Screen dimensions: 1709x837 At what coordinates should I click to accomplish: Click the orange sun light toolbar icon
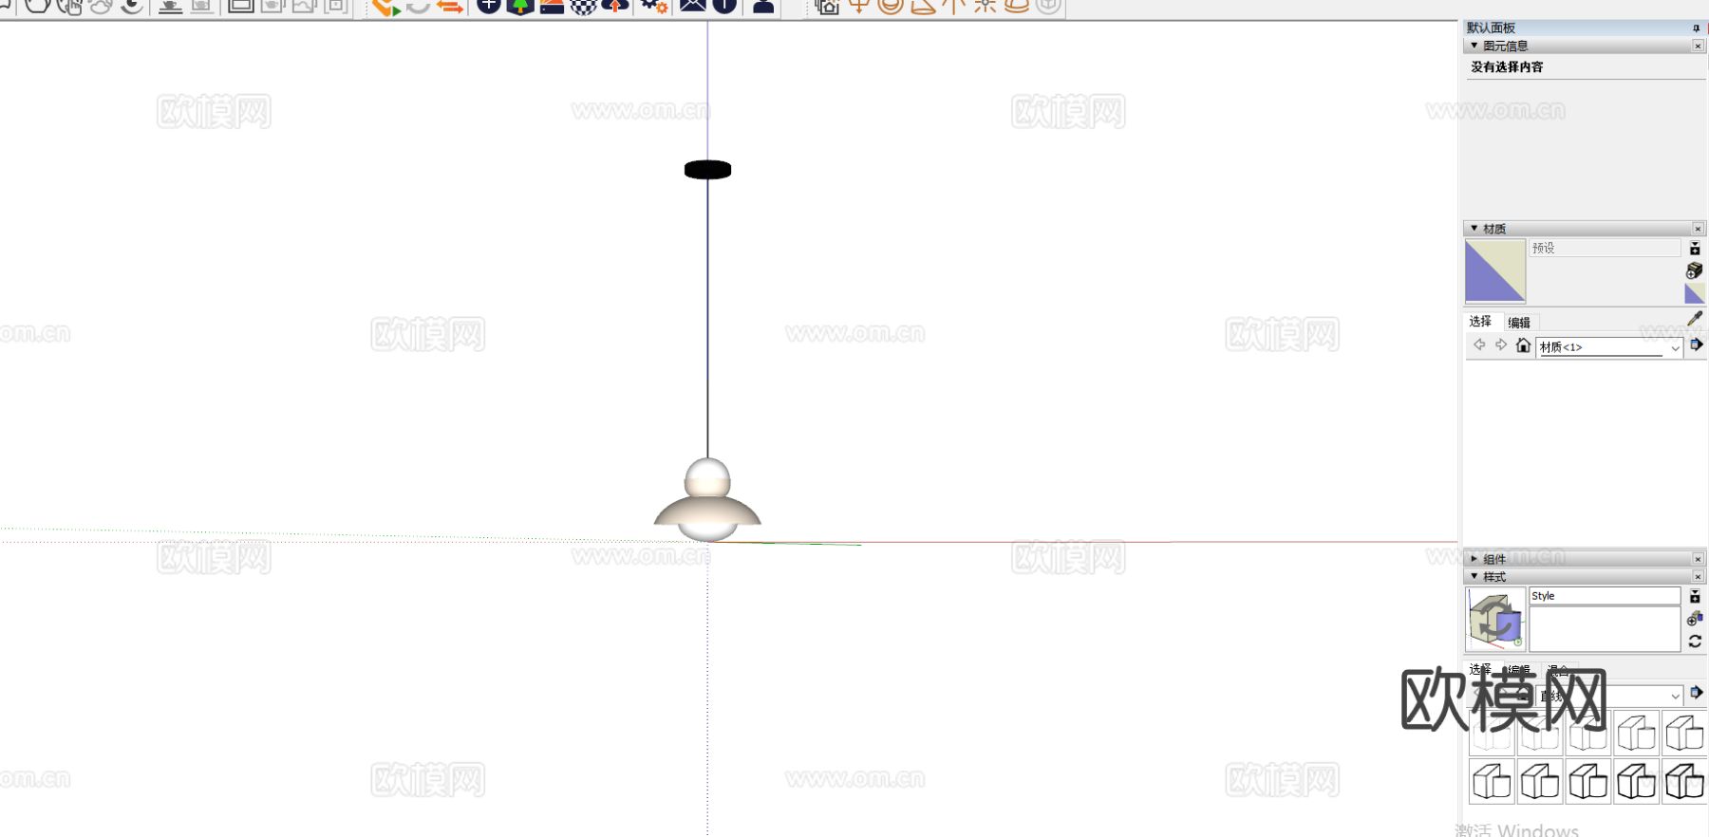[985, 7]
